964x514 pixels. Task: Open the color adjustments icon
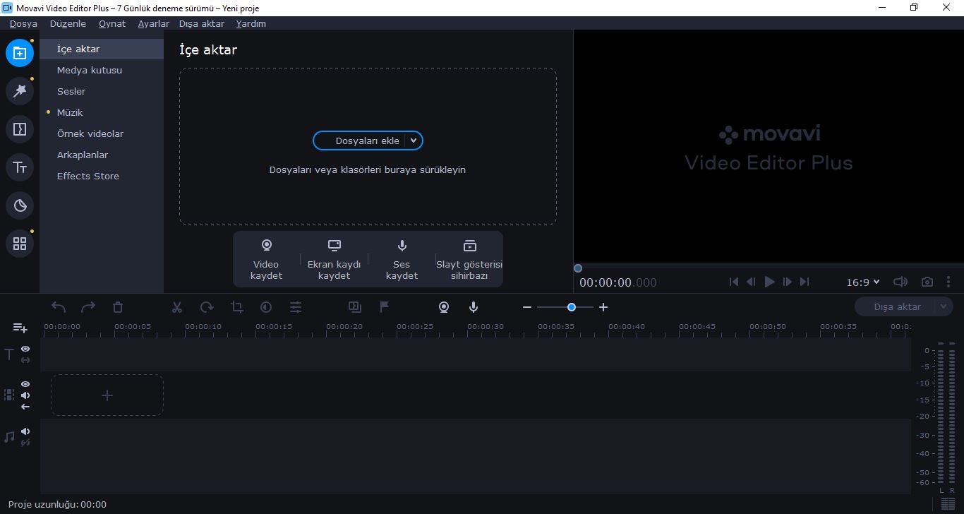pos(266,307)
